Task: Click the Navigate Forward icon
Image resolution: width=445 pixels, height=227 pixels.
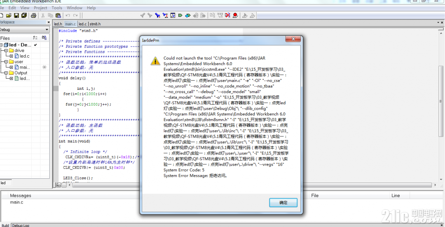Action: [x=203, y=15]
